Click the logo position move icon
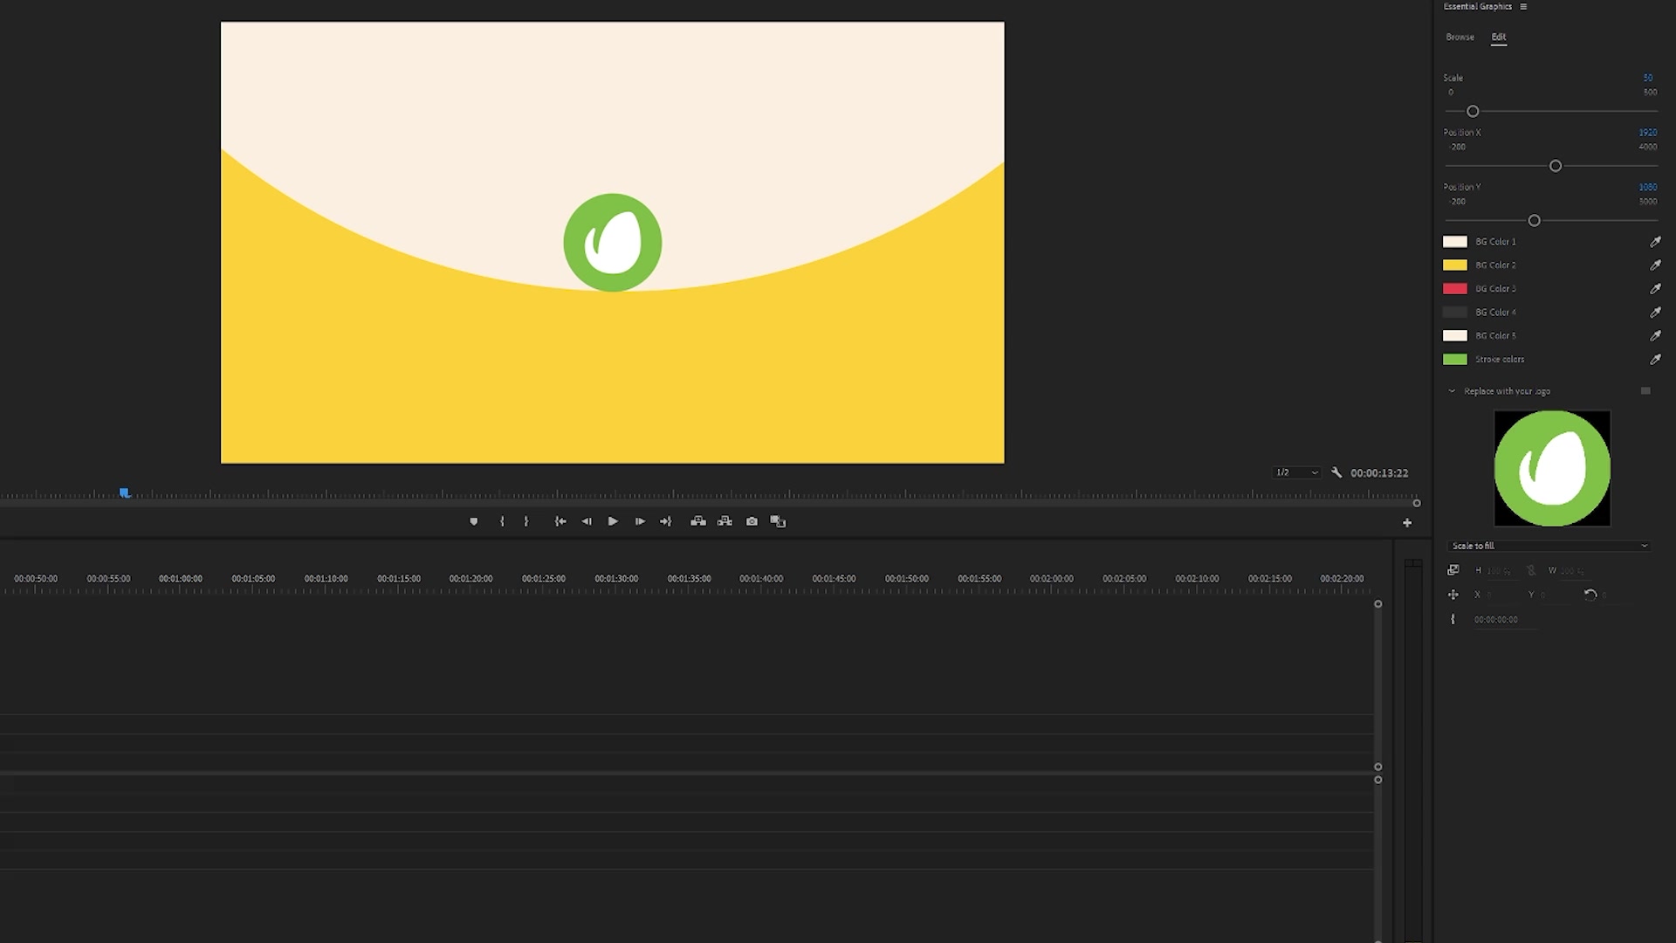Screen dimensions: 1676x943 [x=1453, y=595]
